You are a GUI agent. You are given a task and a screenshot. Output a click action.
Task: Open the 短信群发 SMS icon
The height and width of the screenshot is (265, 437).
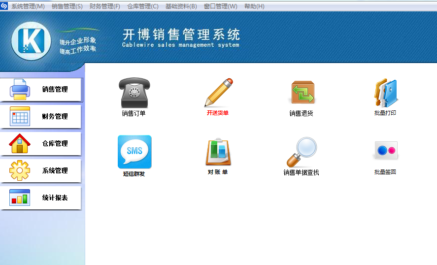click(134, 152)
